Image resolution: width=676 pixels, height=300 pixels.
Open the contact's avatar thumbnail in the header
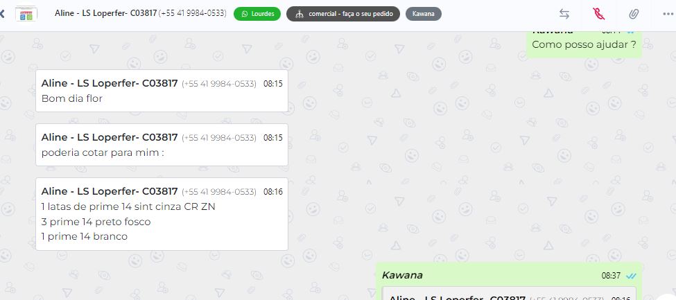pos(26,14)
